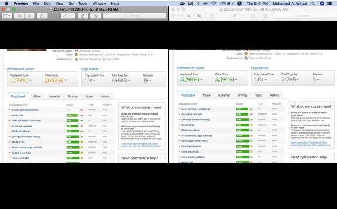337x209 pixels.
Task: Zoom out in the 9.28.48 AM window
Action: [x=20, y=16]
